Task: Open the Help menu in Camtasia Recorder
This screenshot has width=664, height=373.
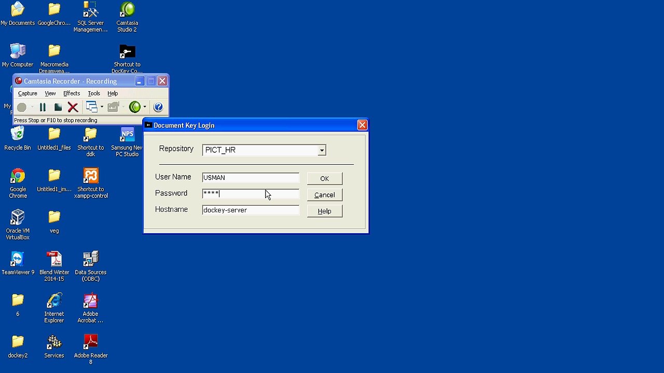Action: 113,93
